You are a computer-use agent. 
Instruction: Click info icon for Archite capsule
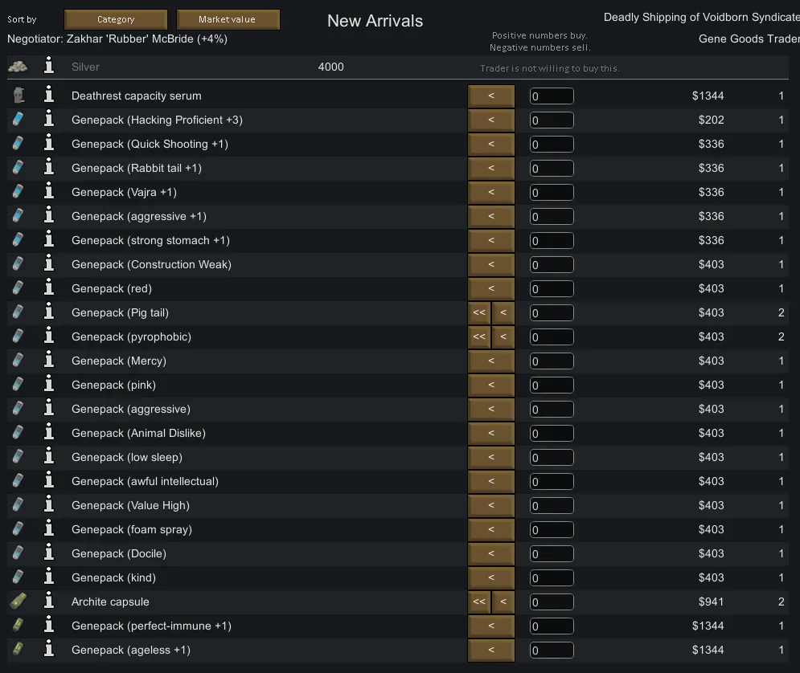coord(48,602)
